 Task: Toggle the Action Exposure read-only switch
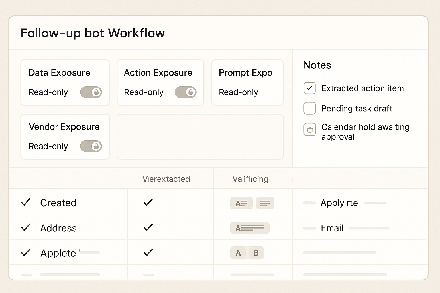point(185,92)
